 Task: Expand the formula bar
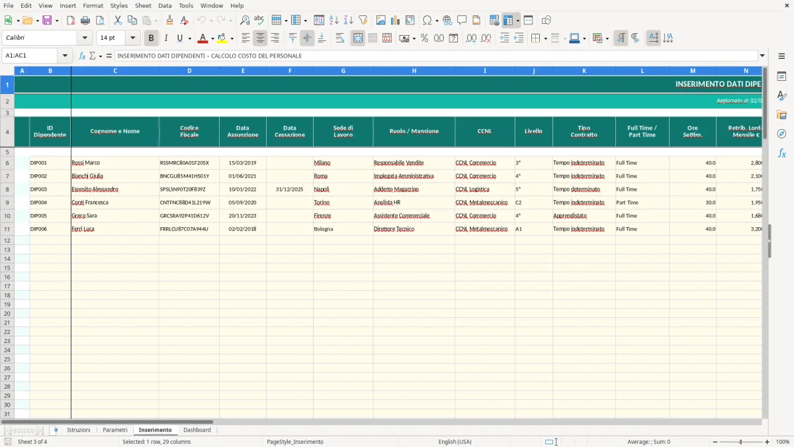tap(762, 56)
